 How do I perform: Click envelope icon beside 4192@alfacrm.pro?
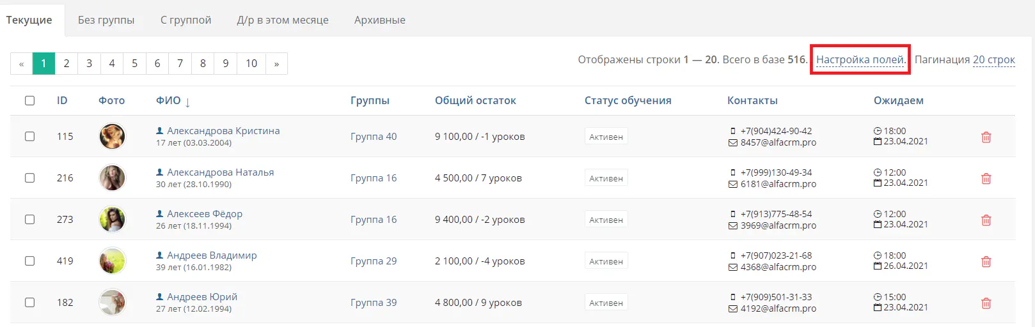click(x=733, y=308)
